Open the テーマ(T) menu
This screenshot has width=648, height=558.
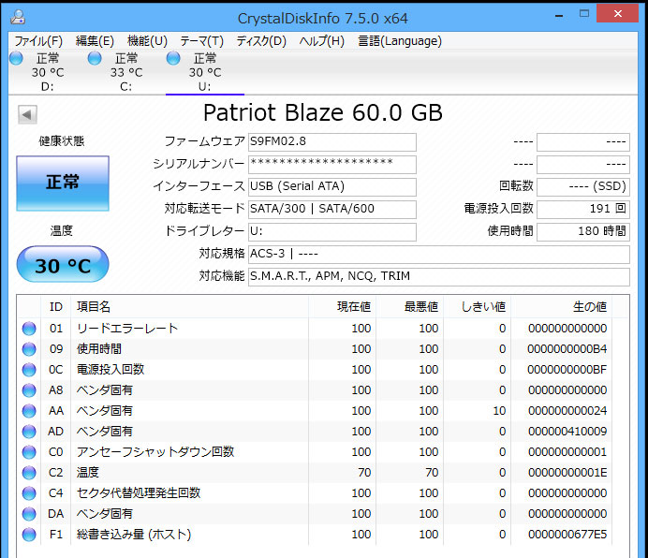coord(201,41)
